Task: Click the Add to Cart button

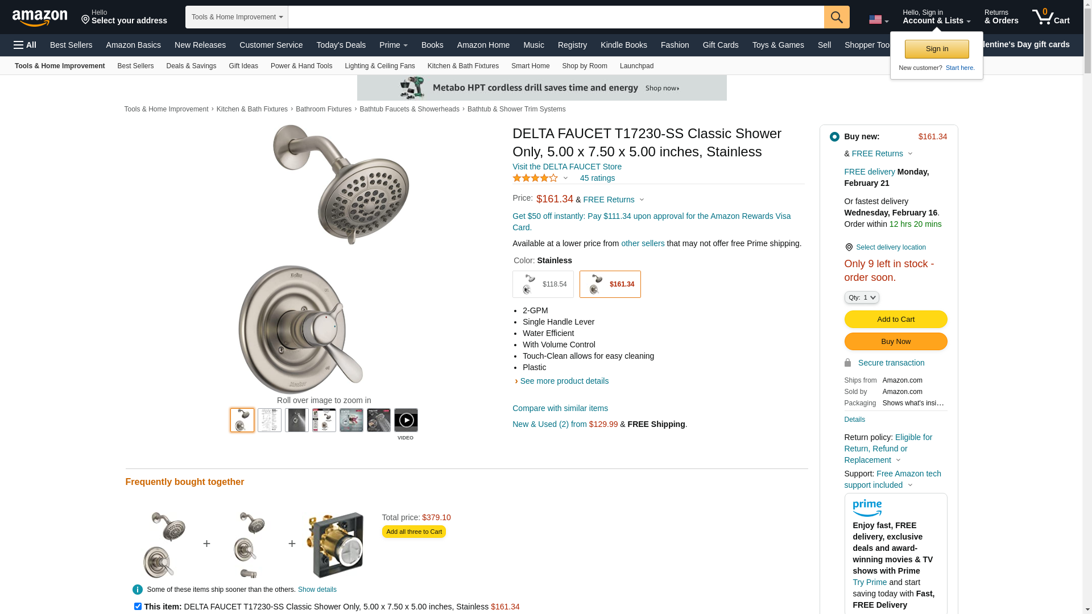Action: [x=896, y=320]
